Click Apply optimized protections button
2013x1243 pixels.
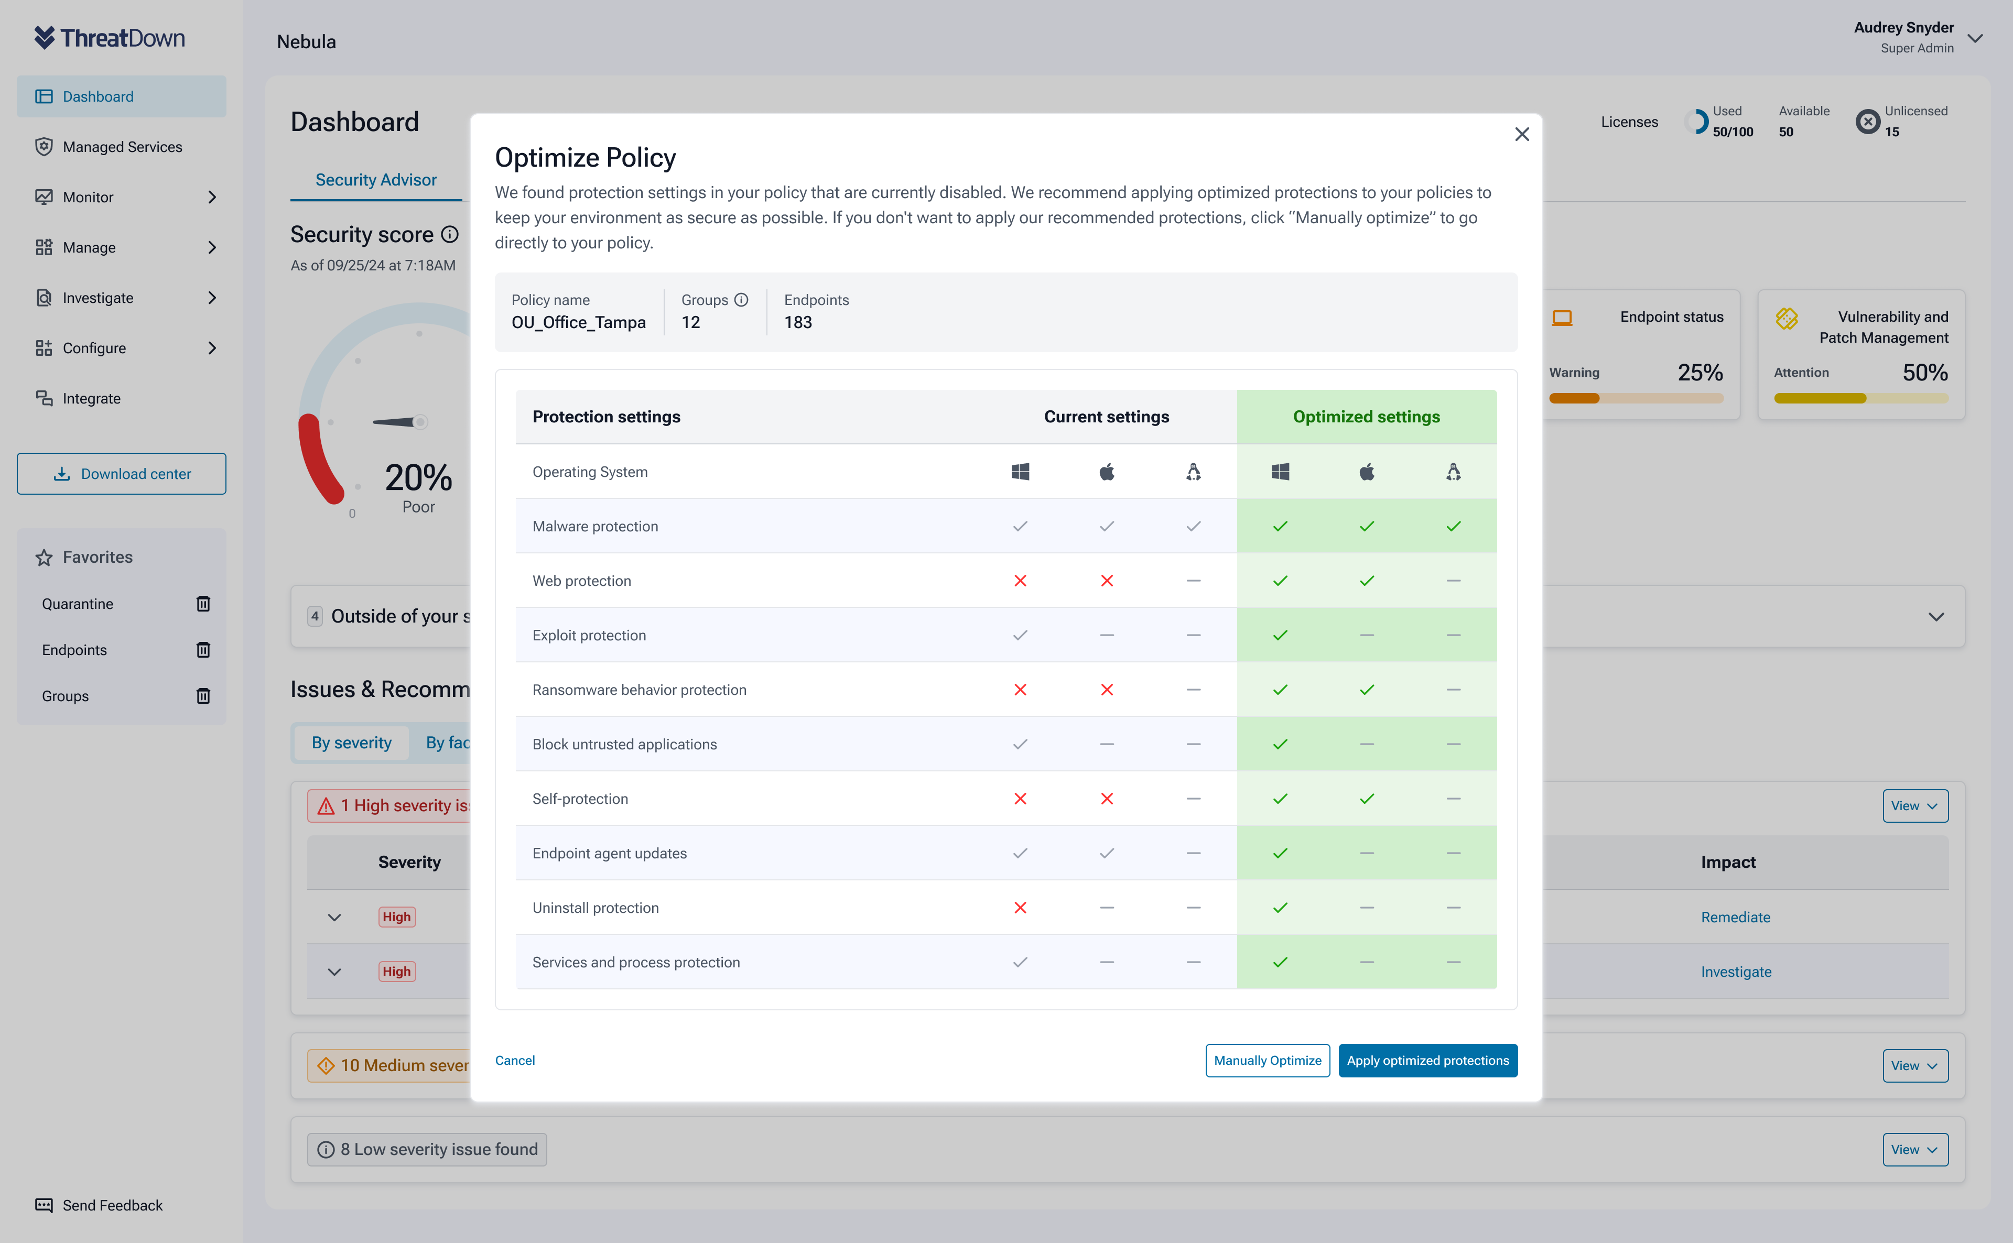pos(1427,1061)
